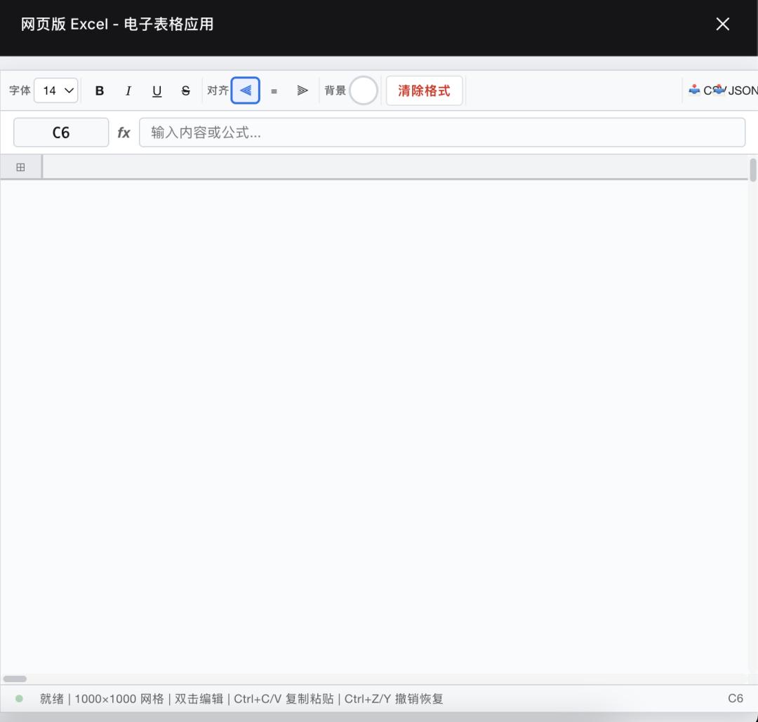Screen dimensions: 758x722
Task: Toggle bold formatting with the B icon
Action: tap(100, 91)
